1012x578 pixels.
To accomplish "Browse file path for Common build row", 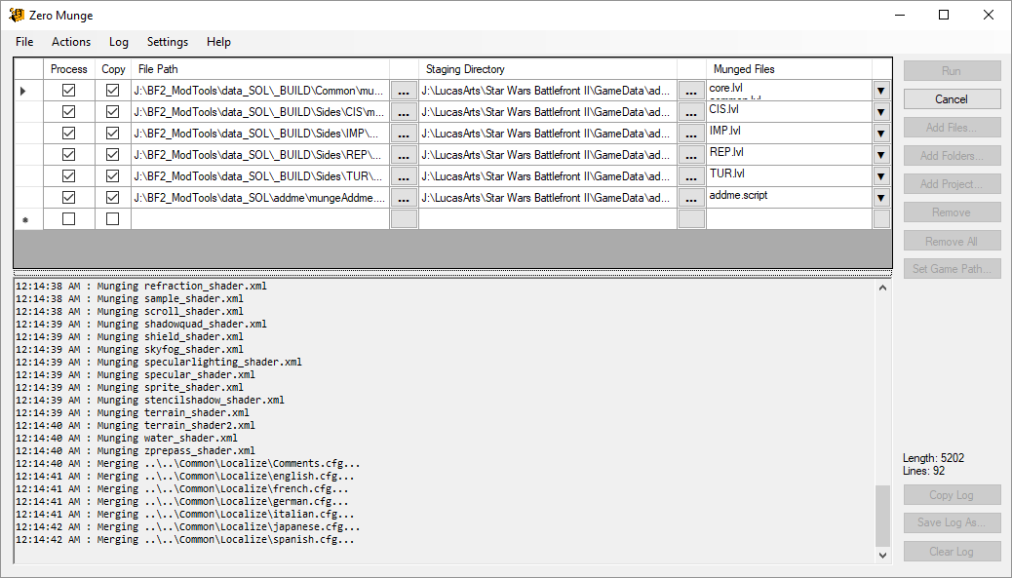I will click(404, 91).
